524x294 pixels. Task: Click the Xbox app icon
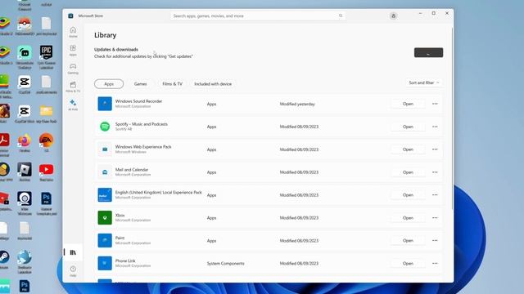tap(105, 218)
